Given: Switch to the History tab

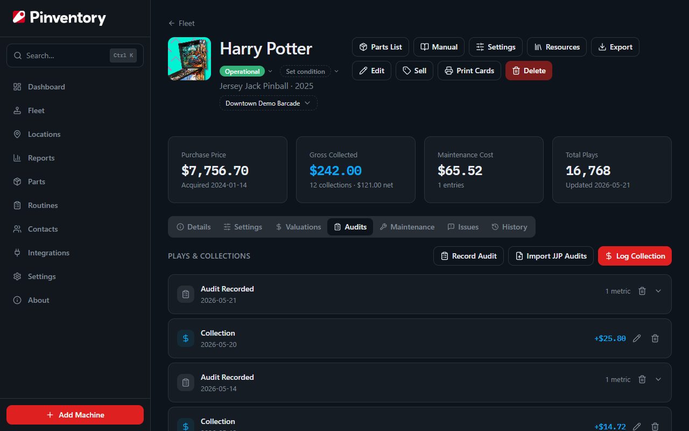Looking at the screenshot, I should pos(509,227).
